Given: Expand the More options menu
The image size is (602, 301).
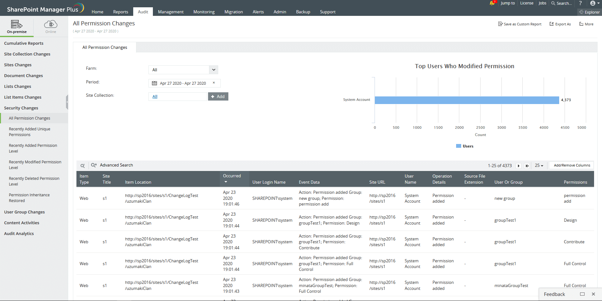Looking at the screenshot, I should coord(586,24).
